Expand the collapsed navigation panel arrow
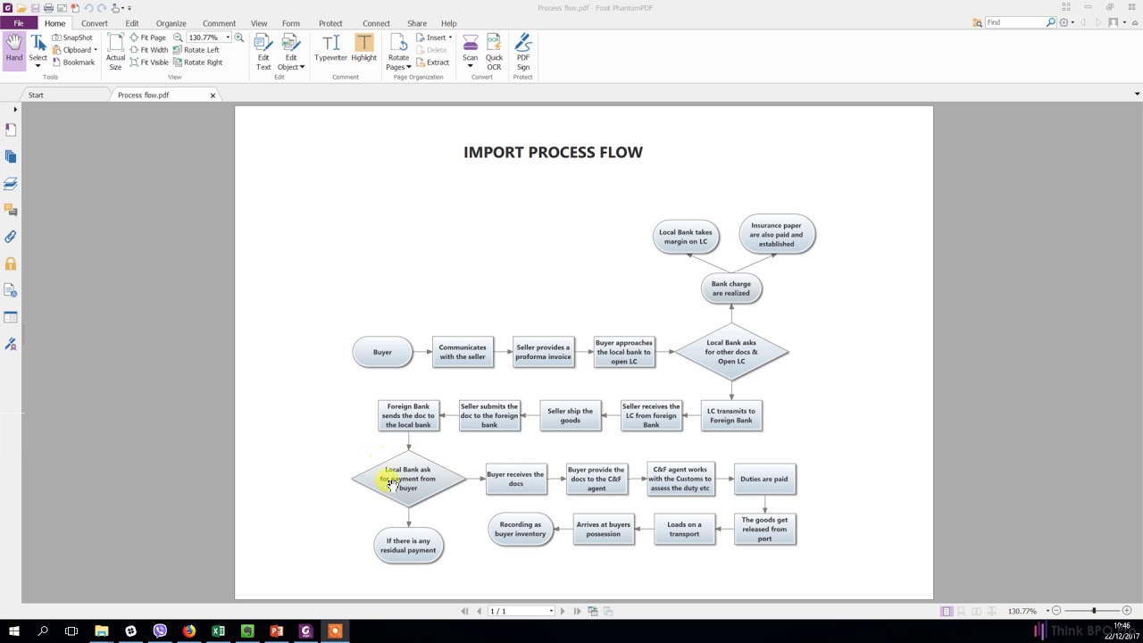The image size is (1143, 643). click(14, 109)
